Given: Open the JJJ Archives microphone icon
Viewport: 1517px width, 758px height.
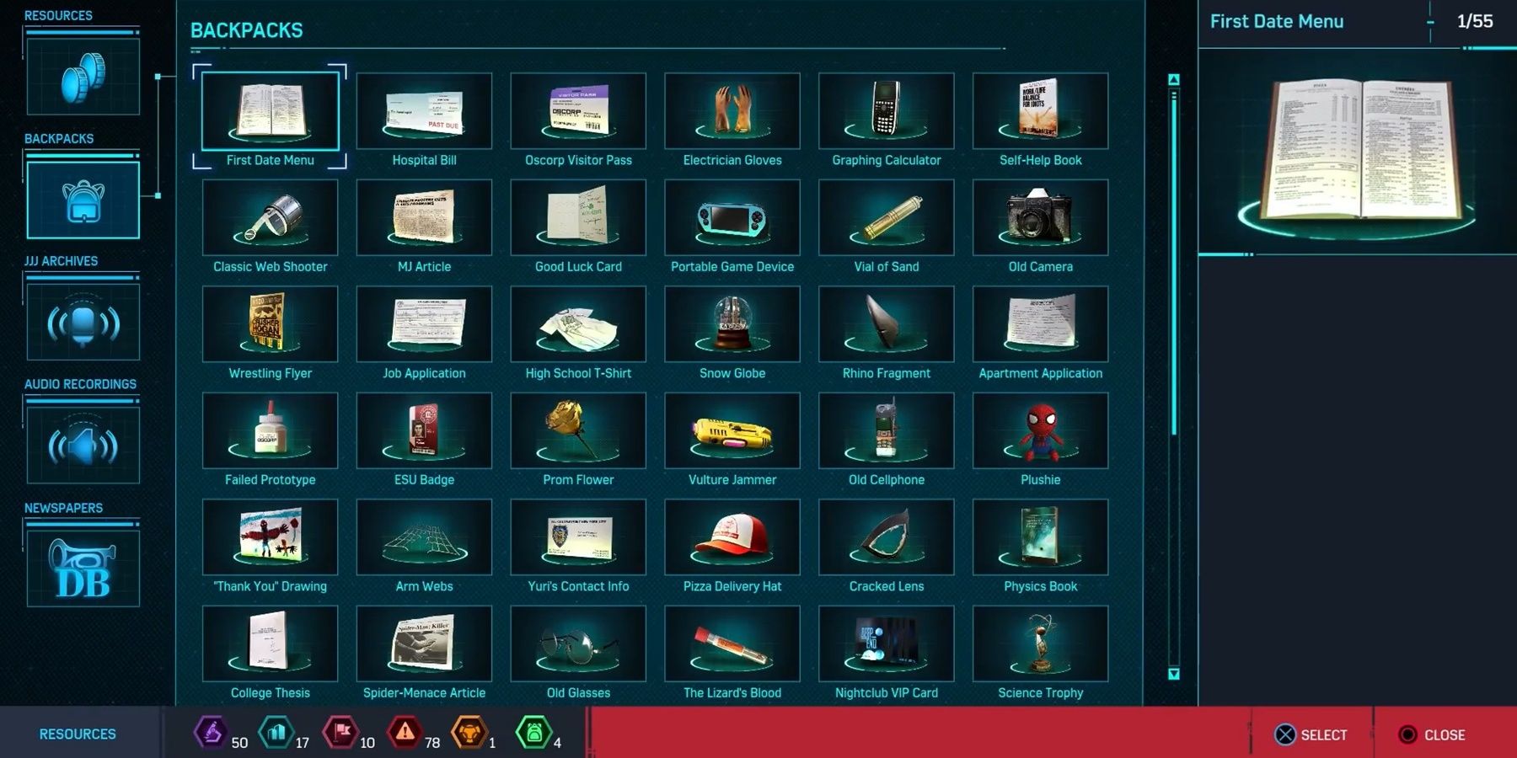Looking at the screenshot, I should [83, 323].
